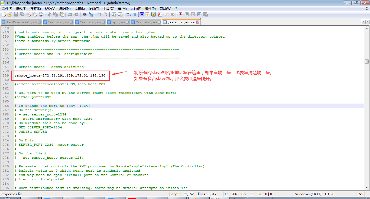Click the Zoom In magnifier icon
The height and width of the screenshot is (199, 370).
click(x=99, y=14)
